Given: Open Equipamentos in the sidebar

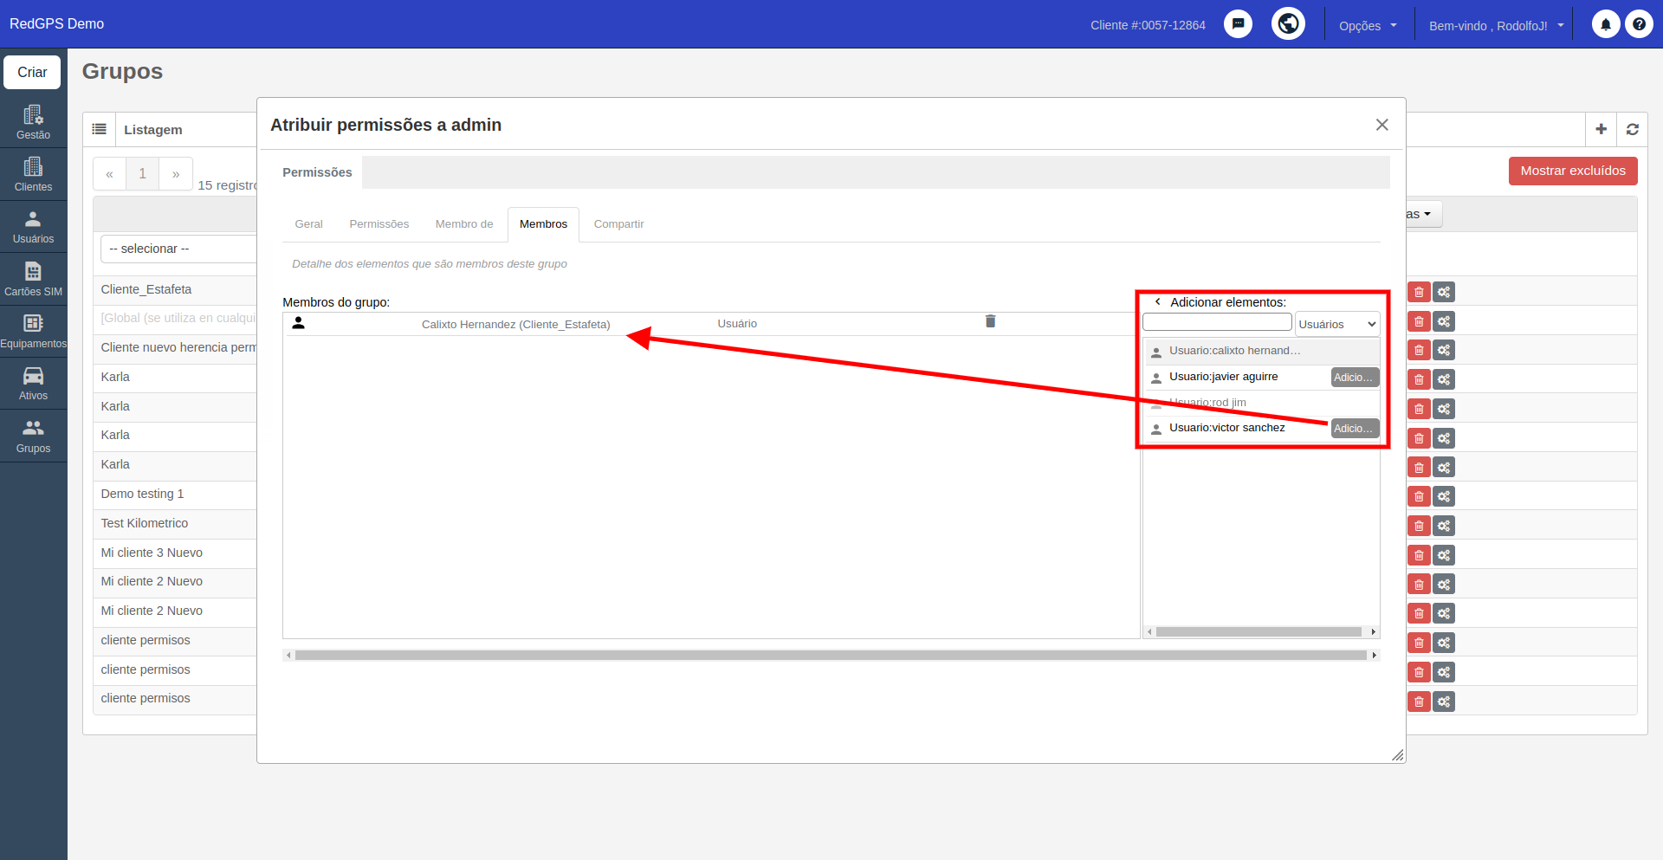Looking at the screenshot, I should click(x=33, y=331).
